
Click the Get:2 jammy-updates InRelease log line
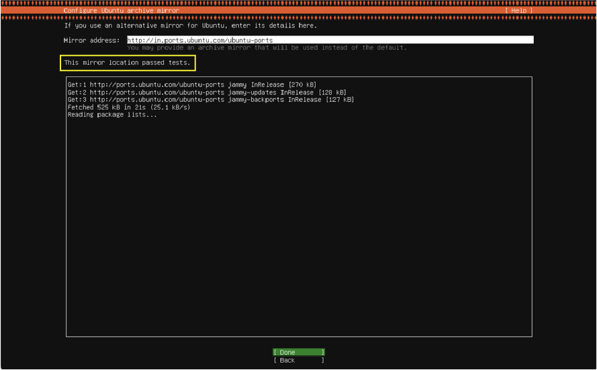[207, 92]
